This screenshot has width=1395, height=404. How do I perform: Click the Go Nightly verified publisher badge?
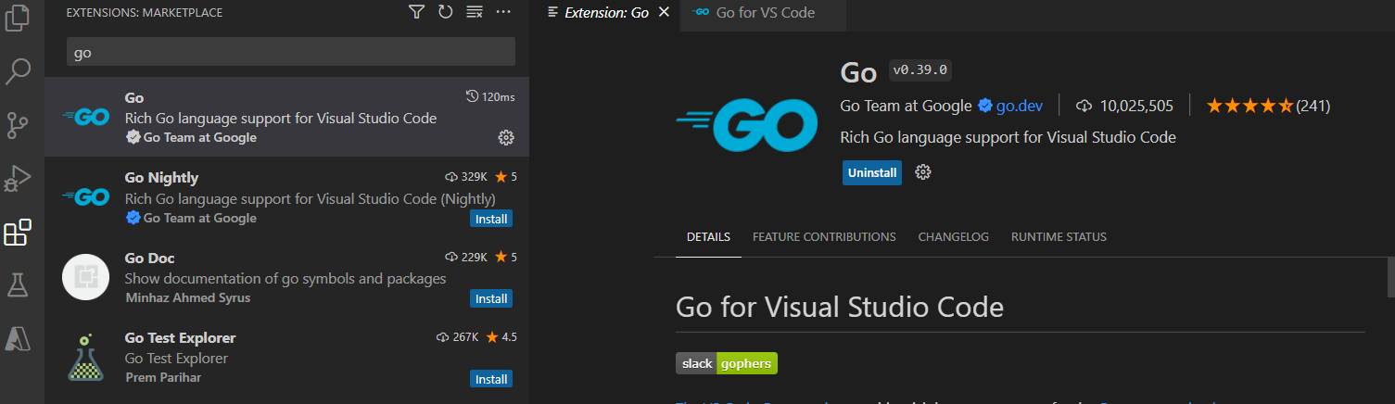[x=133, y=218]
